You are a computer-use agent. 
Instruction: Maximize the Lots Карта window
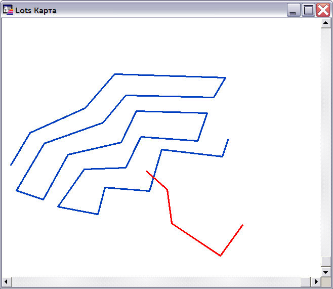pyautogui.click(x=308, y=10)
